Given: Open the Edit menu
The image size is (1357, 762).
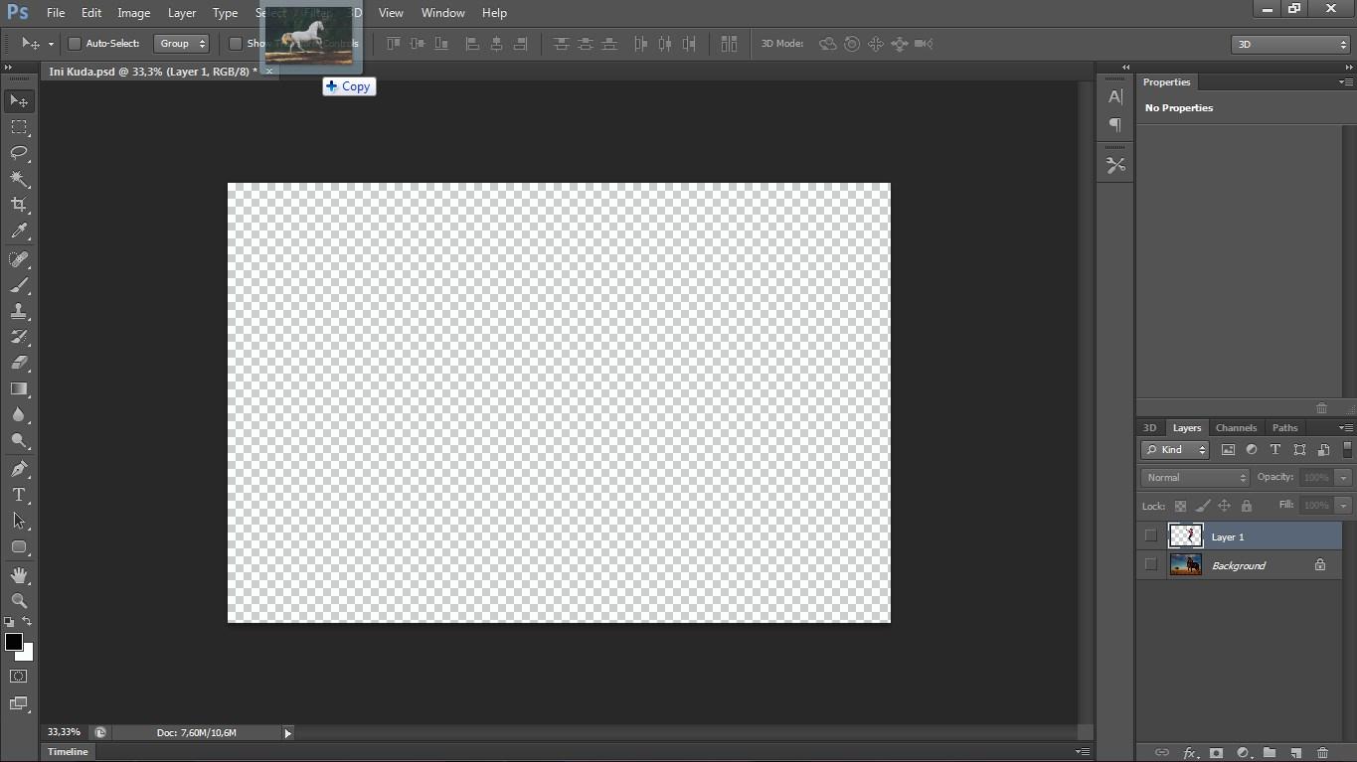Looking at the screenshot, I should [91, 13].
